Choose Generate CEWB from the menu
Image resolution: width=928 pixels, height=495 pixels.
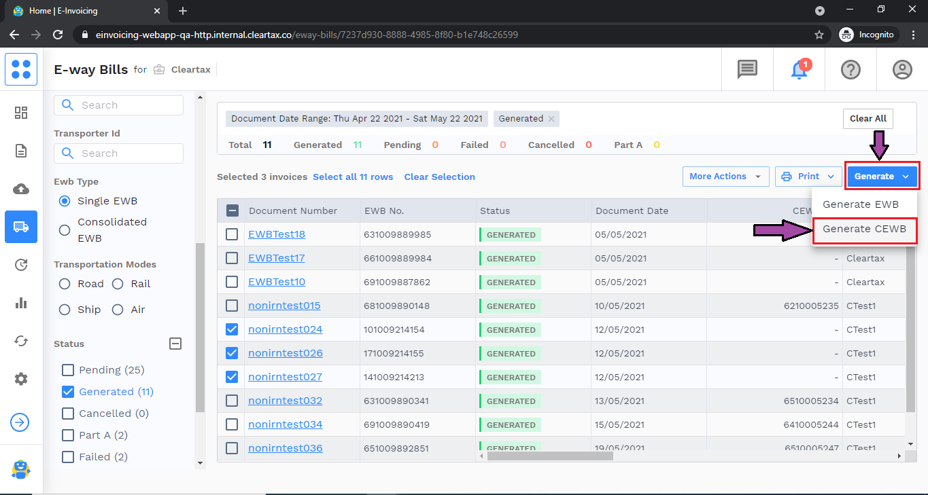[864, 230]
